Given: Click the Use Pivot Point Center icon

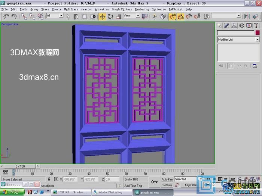Looking at the screenshot, I should coord(145,16).
